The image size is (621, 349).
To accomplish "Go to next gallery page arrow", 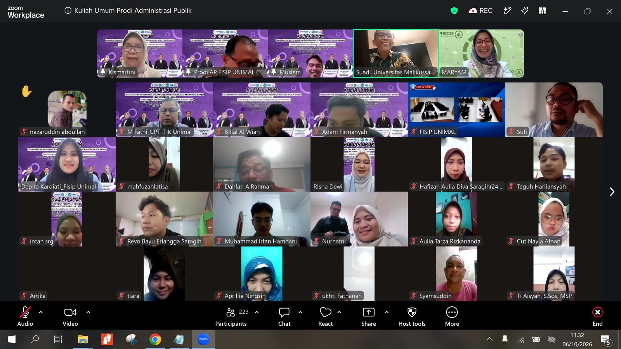I will coord(612,192).
